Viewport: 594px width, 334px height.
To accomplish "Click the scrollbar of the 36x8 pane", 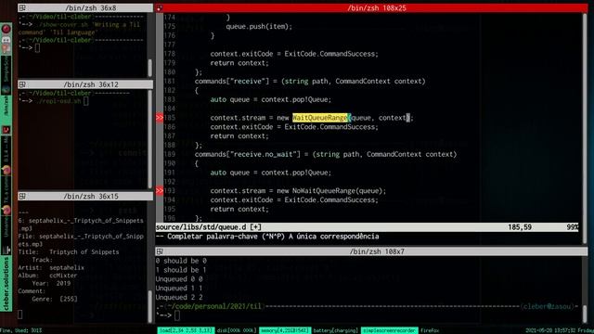I will click(150, 68).
